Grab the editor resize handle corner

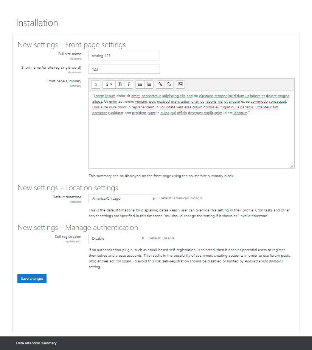[x=292, y=166]
